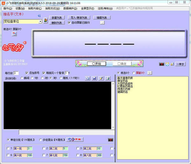
Task: Open the 操作(O) menu
Action: [x=8, y=8]
